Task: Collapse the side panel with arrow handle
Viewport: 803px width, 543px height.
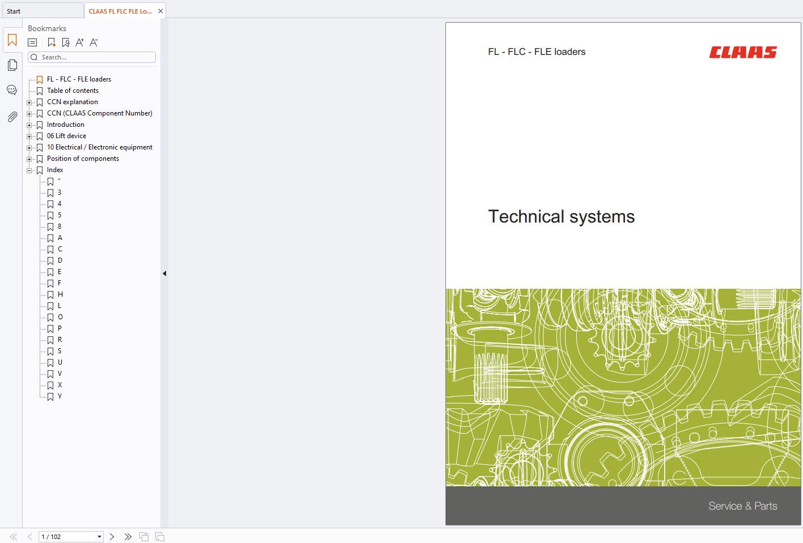Action: (164, 273)
